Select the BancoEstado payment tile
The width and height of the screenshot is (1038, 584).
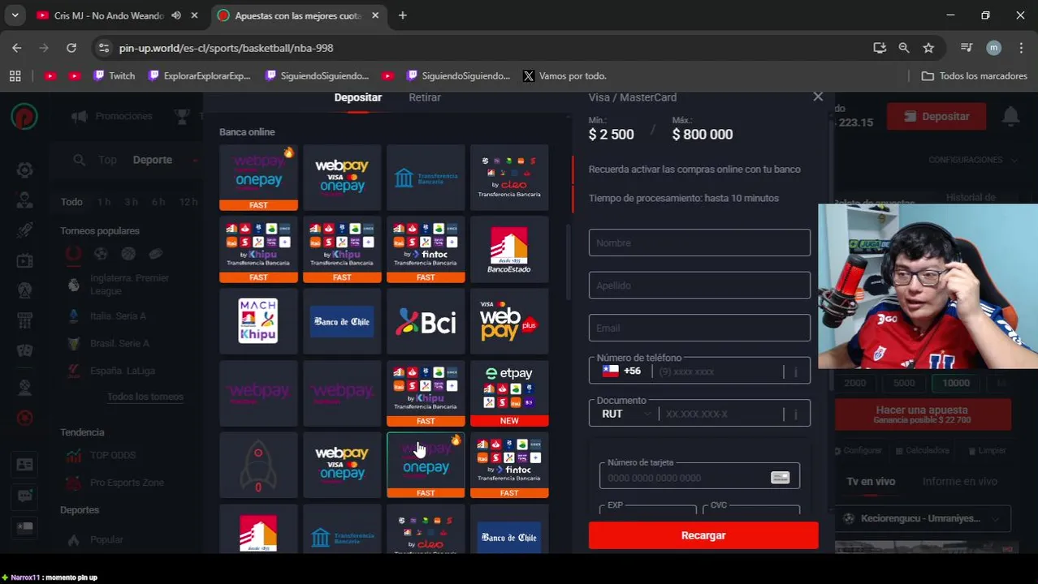[x=509, y=250]
